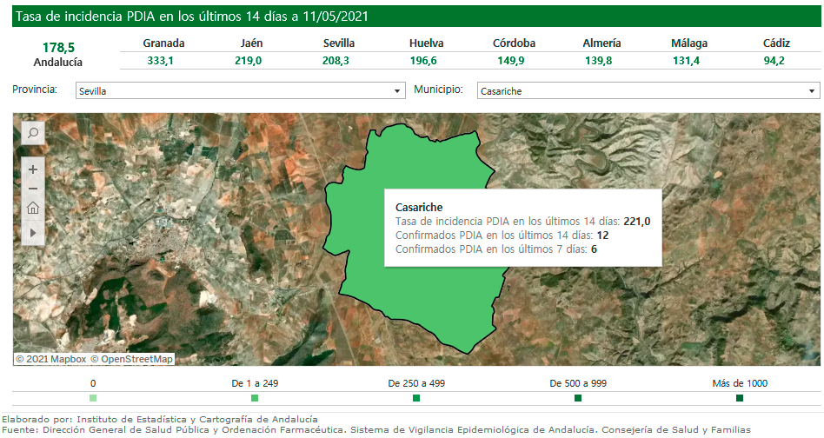
Task: Open the Municipio dropdown showing Casariche
Action: click(x=648, y=90)
